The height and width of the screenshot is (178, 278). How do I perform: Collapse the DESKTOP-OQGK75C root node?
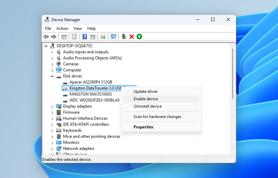click(46, 46)
